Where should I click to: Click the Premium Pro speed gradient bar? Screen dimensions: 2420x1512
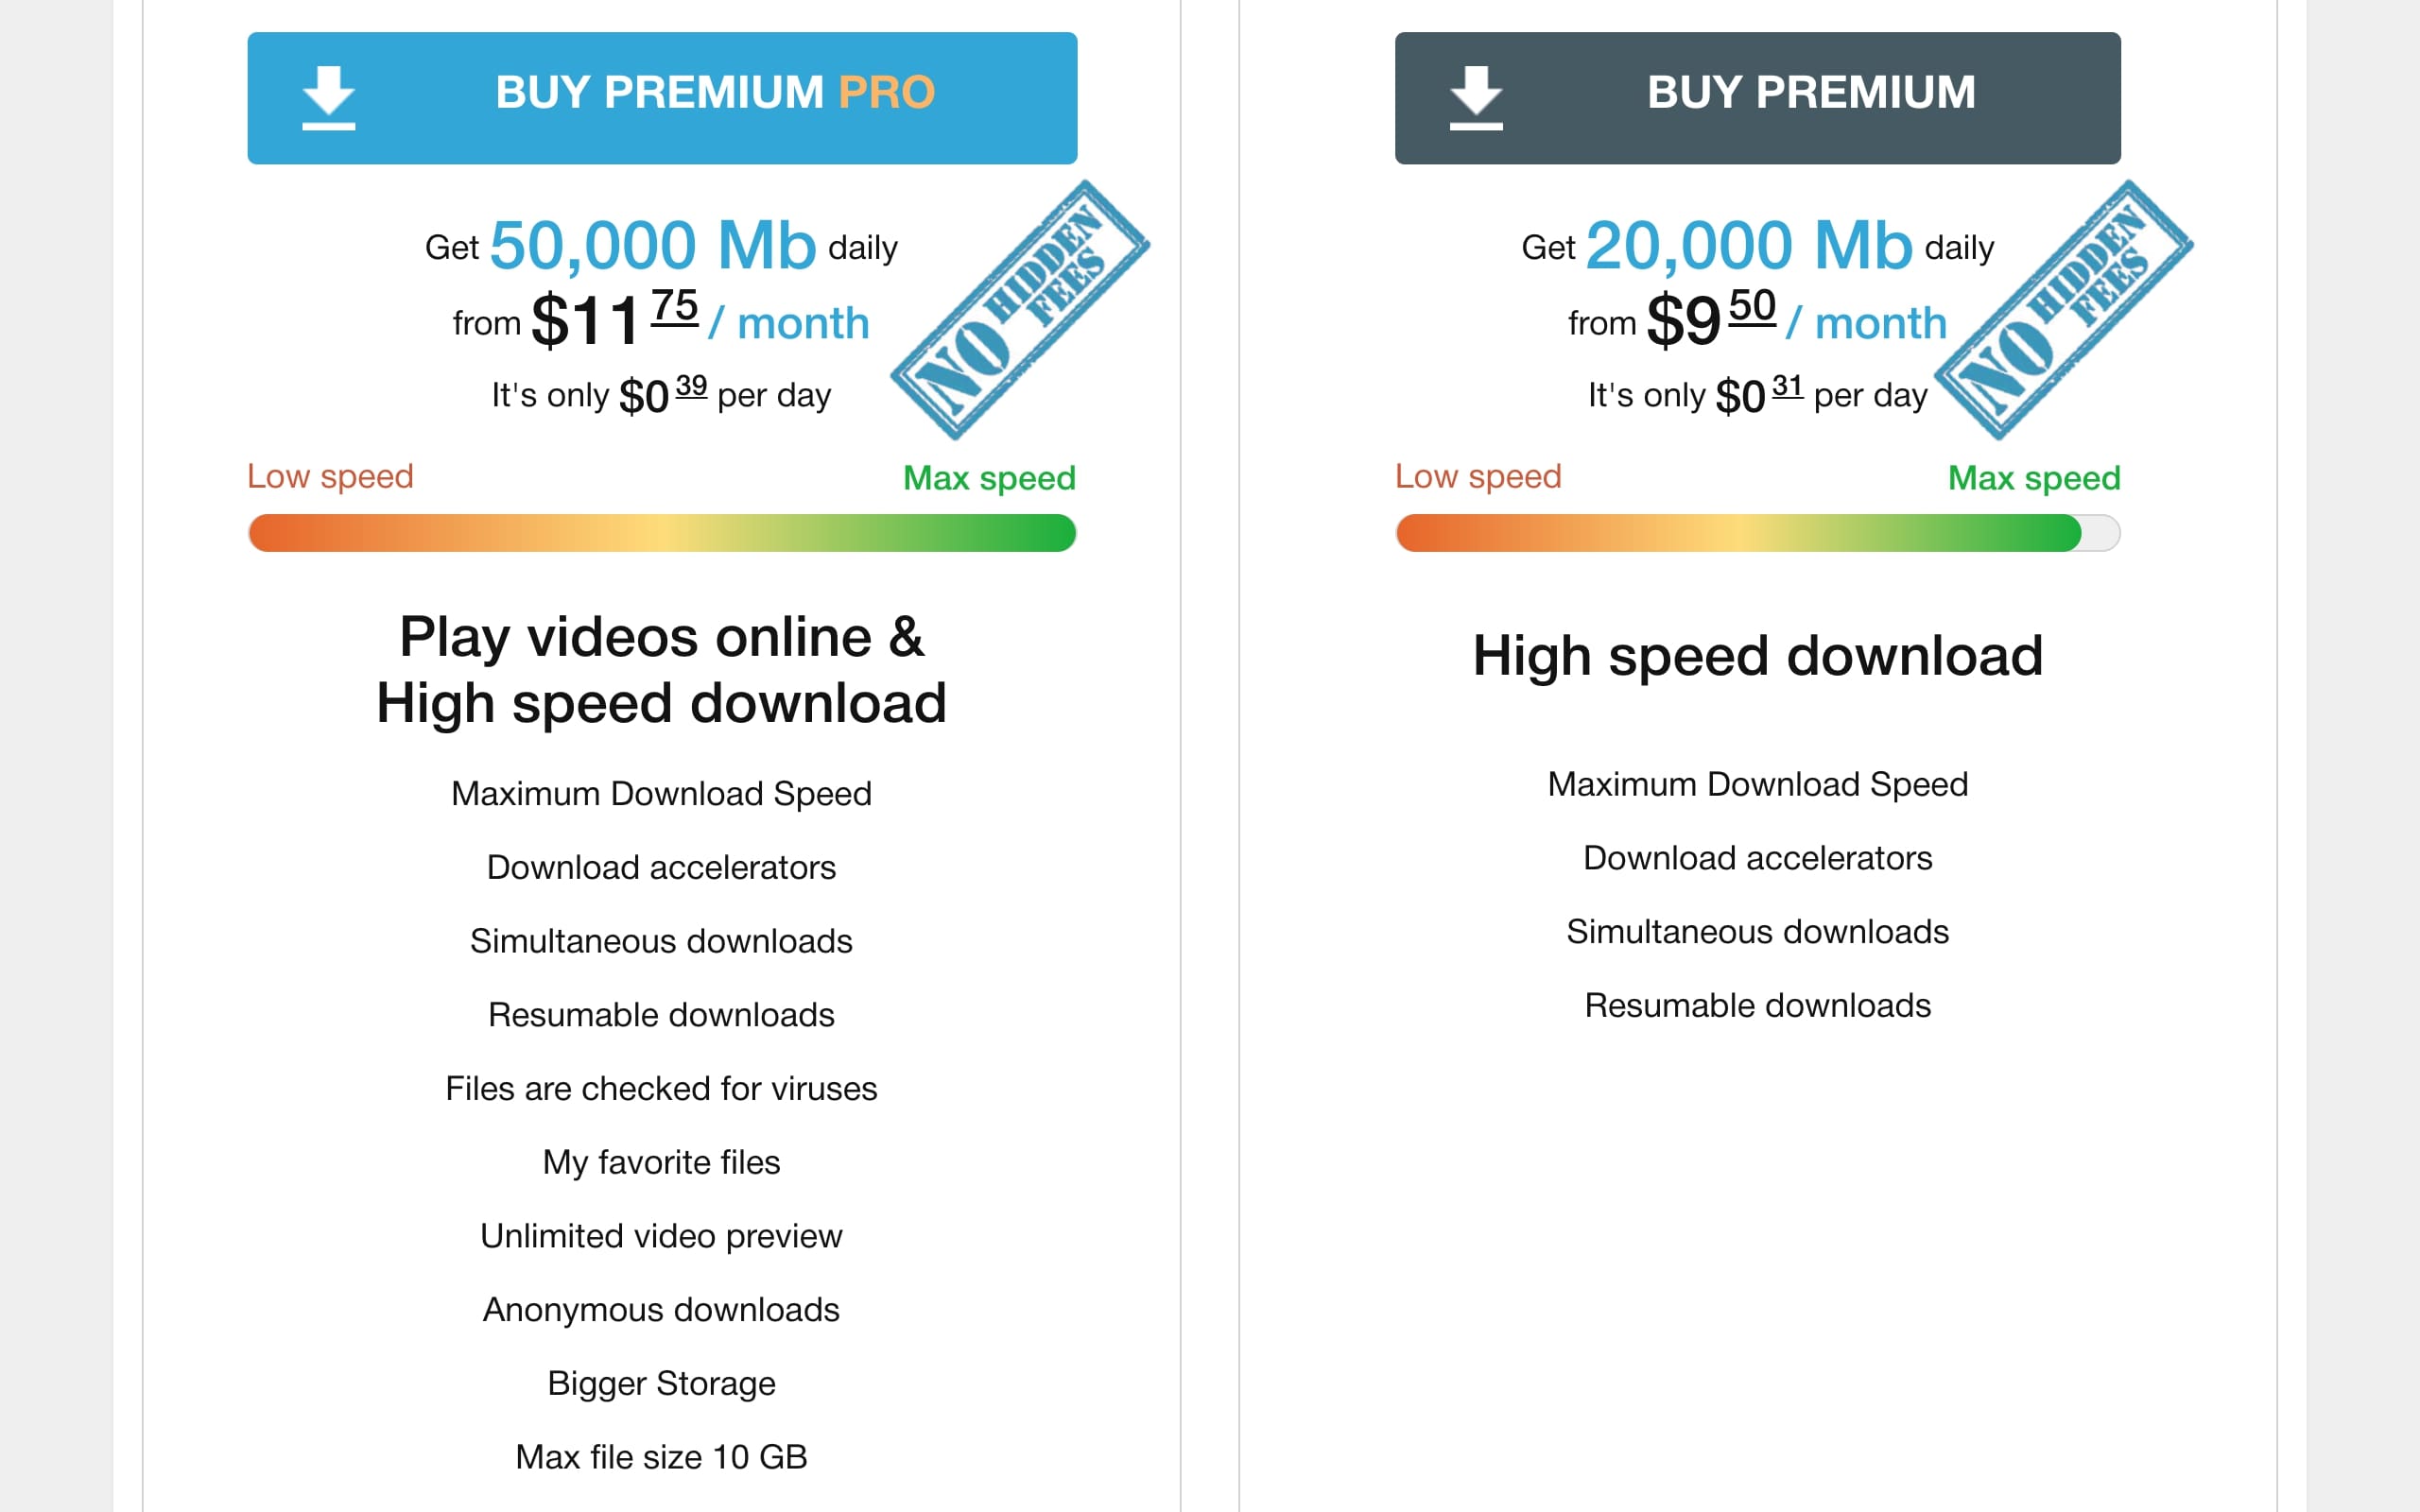coord(662,533)
